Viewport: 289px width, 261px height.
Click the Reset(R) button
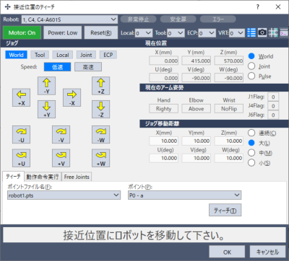[101, 32]
